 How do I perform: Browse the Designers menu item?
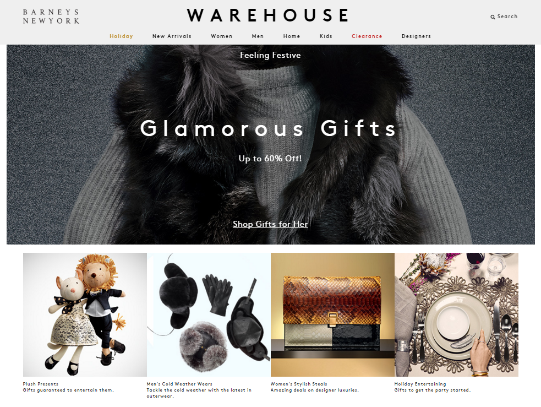(416, 36)
